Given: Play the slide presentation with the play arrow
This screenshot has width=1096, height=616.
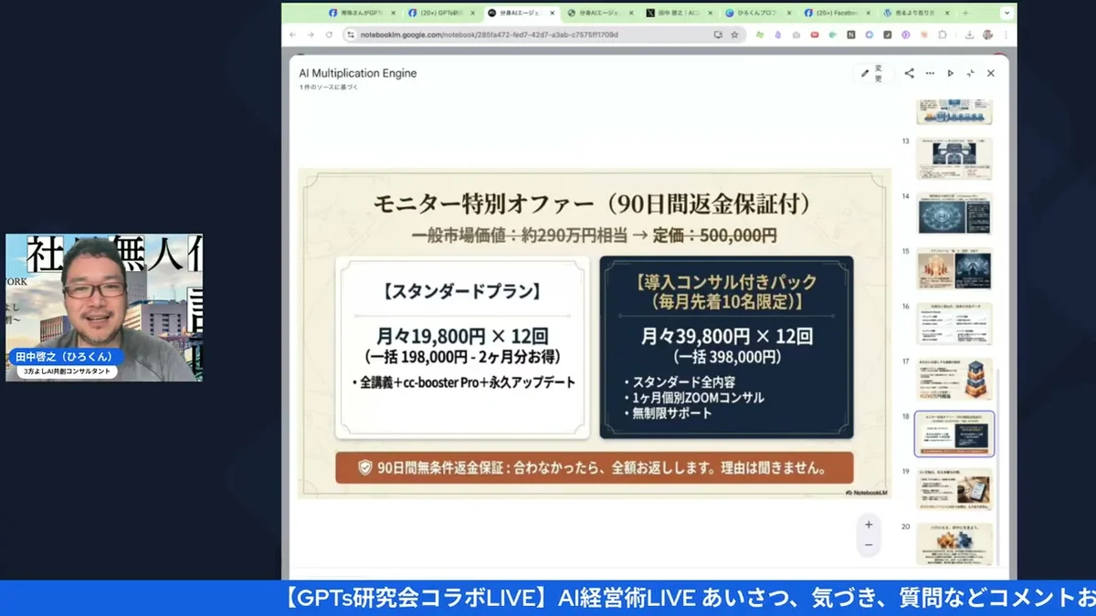Looking at the screenshot, I should [x=951, y=73].
